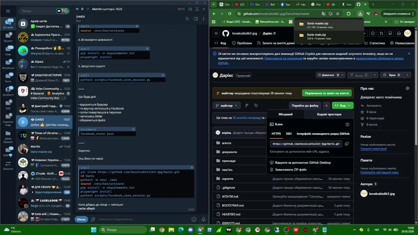Dismiss the Copilot data notice

tap(409, 54)
